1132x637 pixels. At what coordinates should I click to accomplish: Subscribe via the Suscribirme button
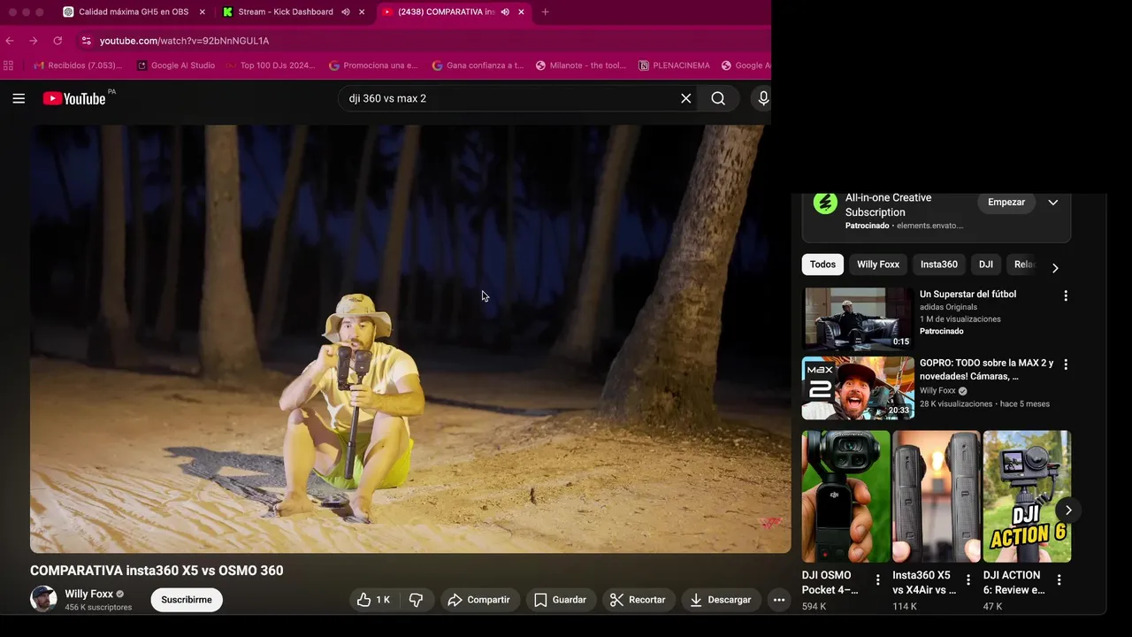pos(187,600)
